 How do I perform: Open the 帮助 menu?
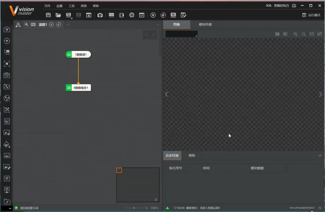[x=96, y=6]
